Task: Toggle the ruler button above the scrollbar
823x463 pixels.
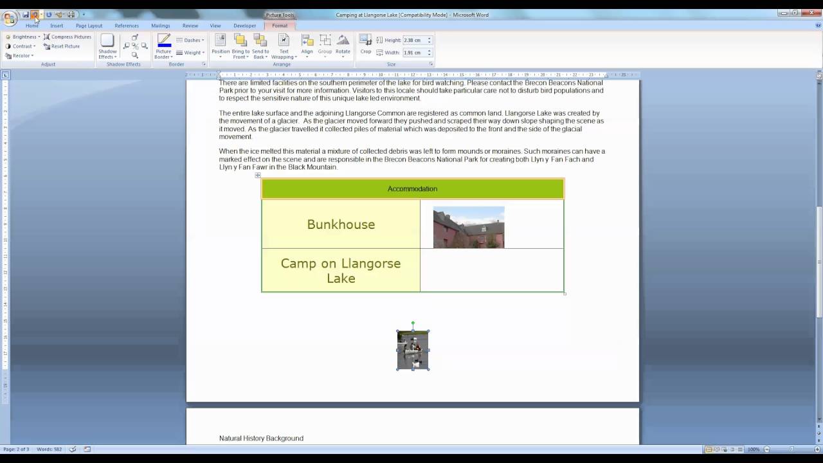Action: pos(819,75)
